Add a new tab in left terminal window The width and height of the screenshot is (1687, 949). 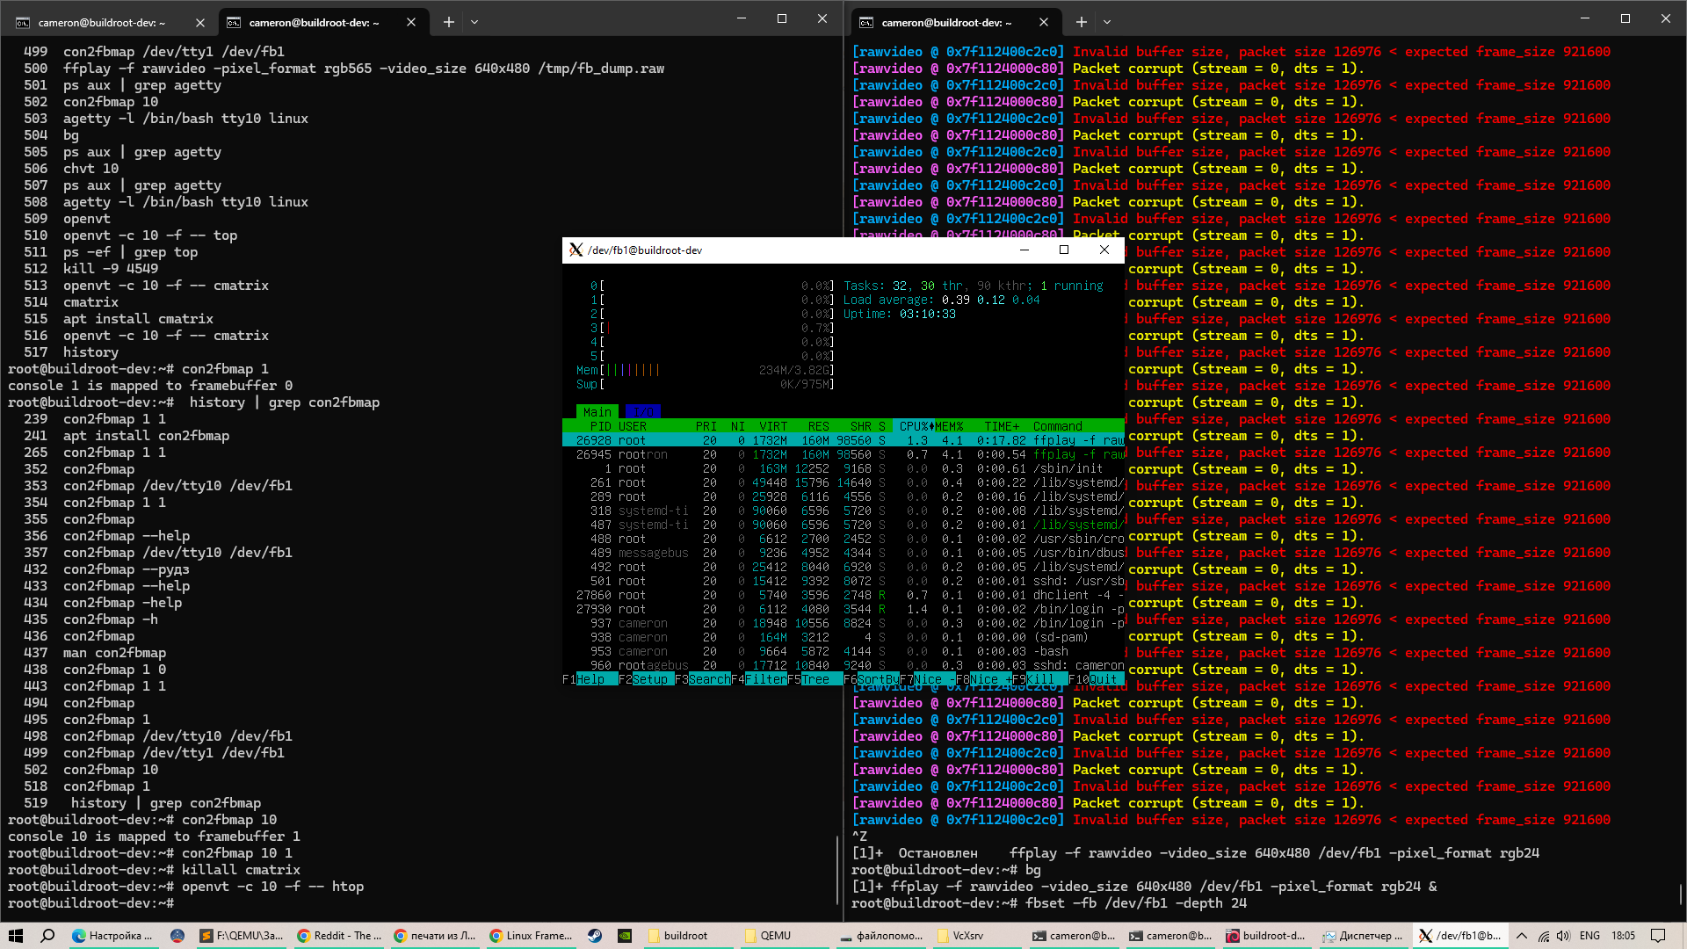click(x=449, y=22)
